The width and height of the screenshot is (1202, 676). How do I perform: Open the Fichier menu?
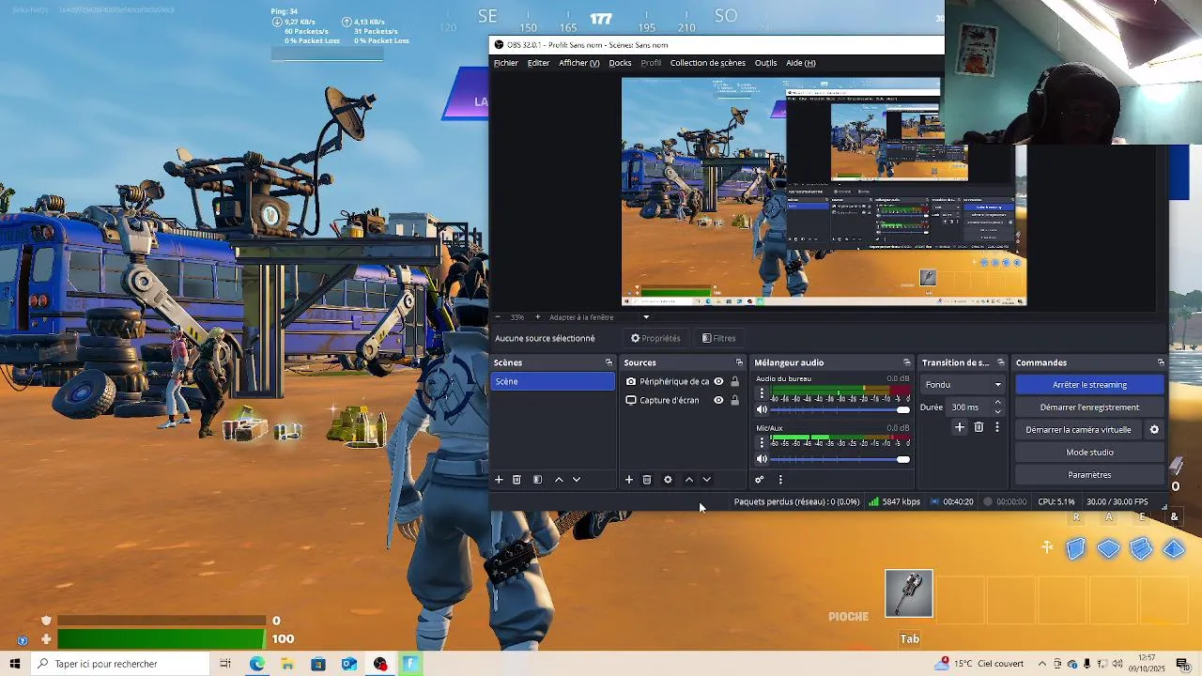[x=506, y=63]
